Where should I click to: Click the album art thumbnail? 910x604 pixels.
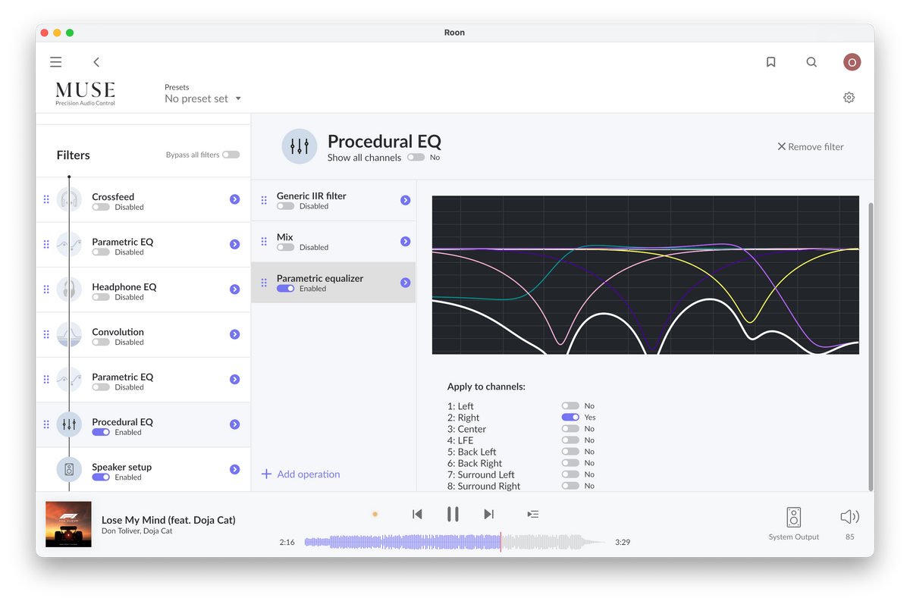(x=68, y=524)
